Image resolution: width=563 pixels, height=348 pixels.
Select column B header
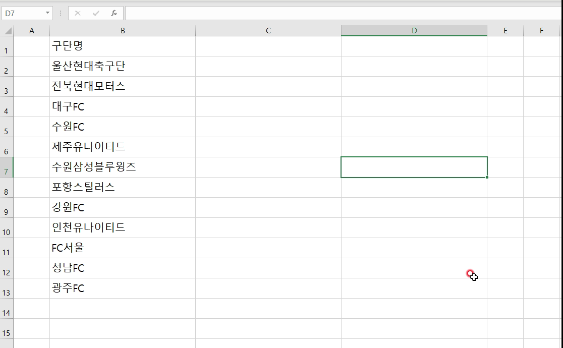[123, 31]
